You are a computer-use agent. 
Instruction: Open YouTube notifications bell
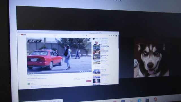pyautogui.click(x=114, y=36)
